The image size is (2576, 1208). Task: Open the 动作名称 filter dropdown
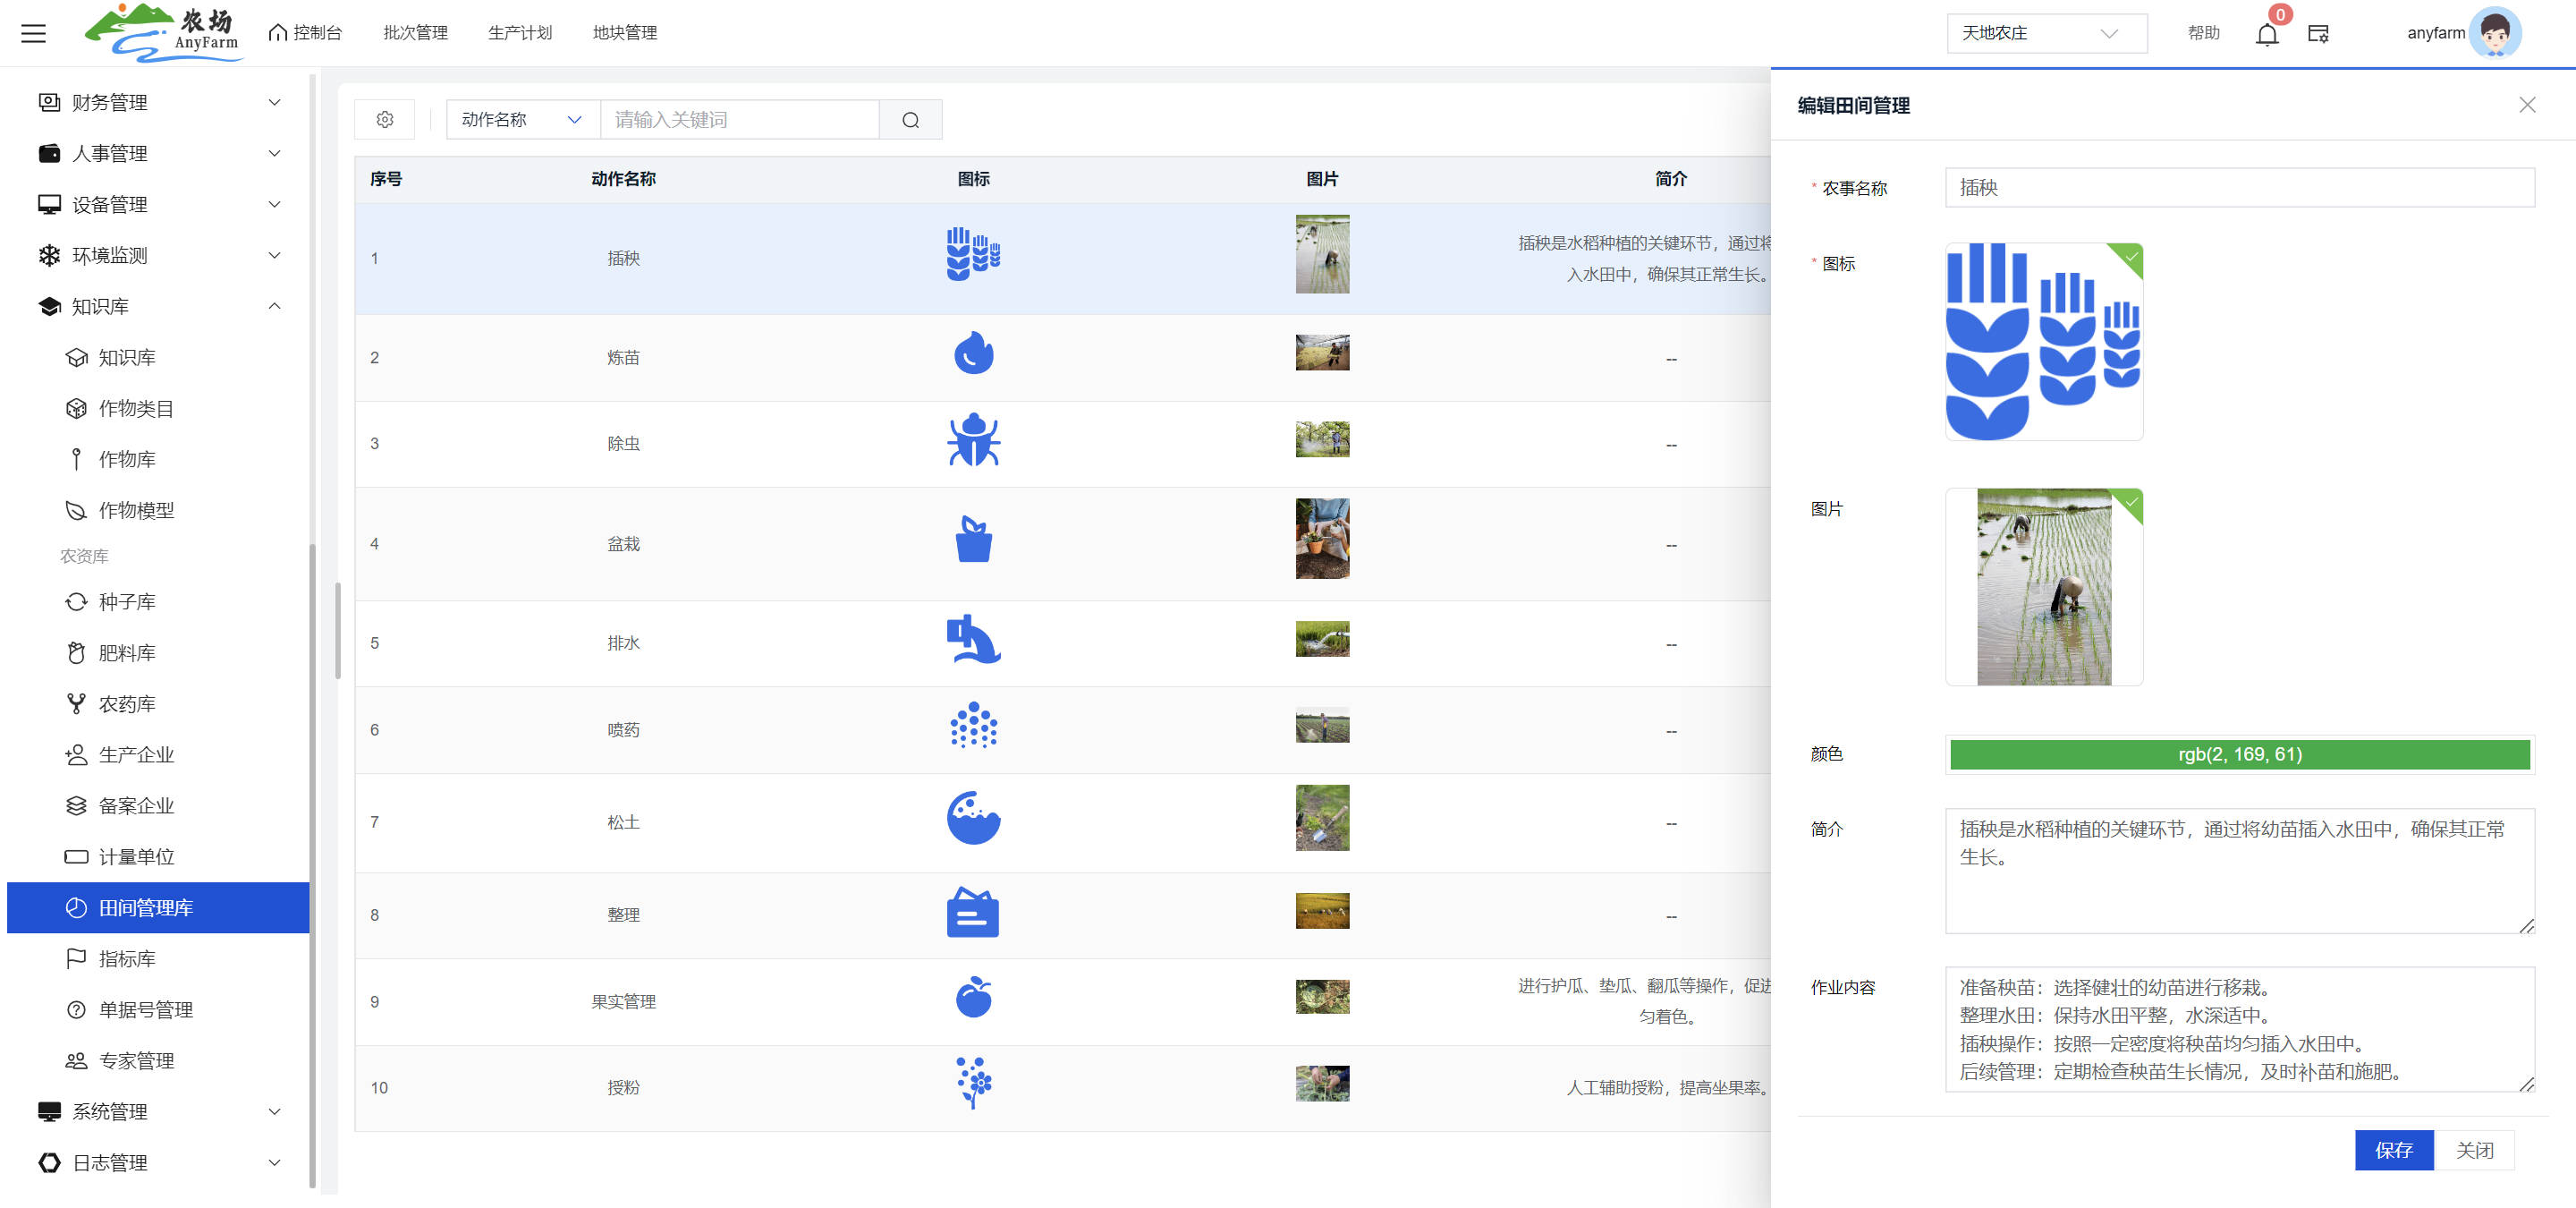tap(522, 120)
